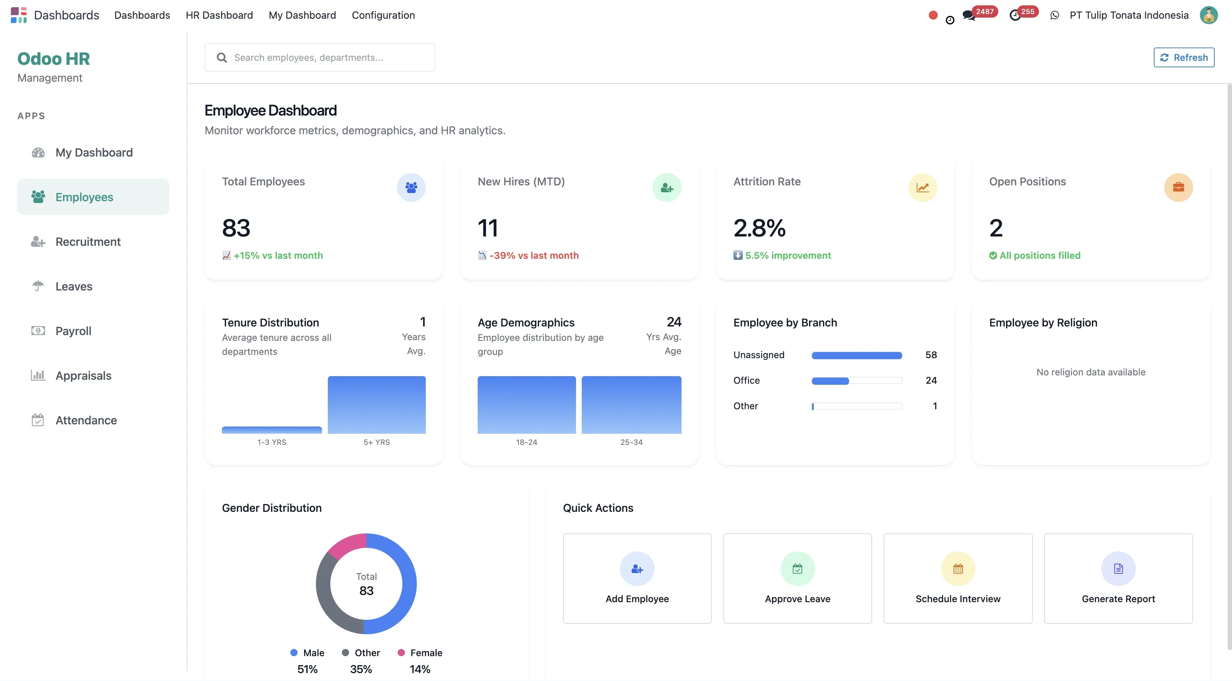Select Appraisals in the sidebar

pyautogui.click(x=93, y=375)
